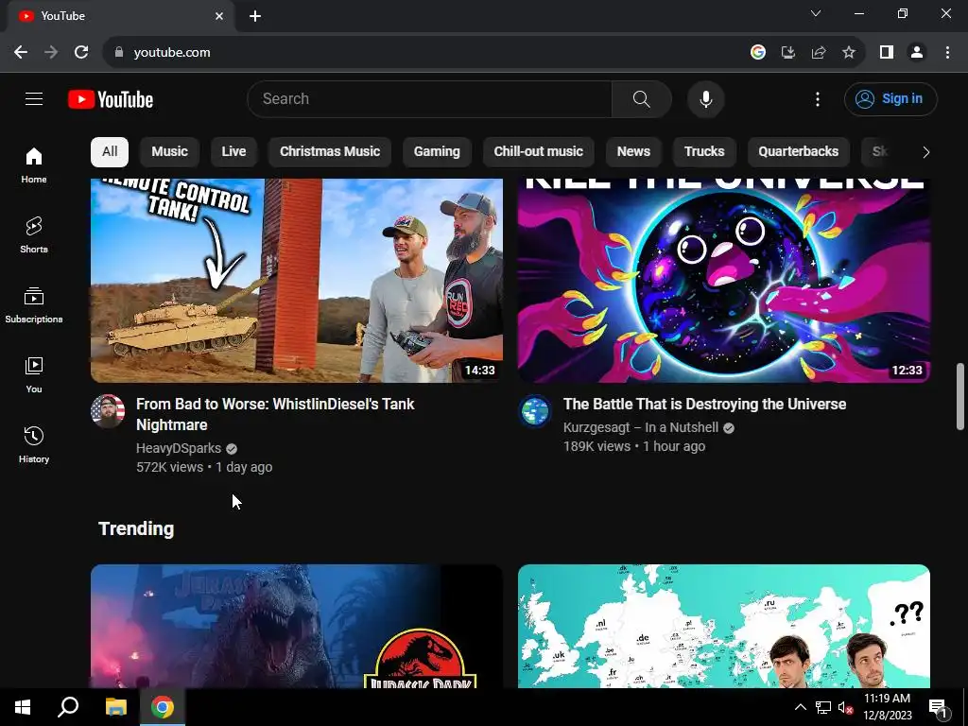Screen dimensions: 968x726
Task: Click in the YouTube search box
Action: tap(430, 98)
